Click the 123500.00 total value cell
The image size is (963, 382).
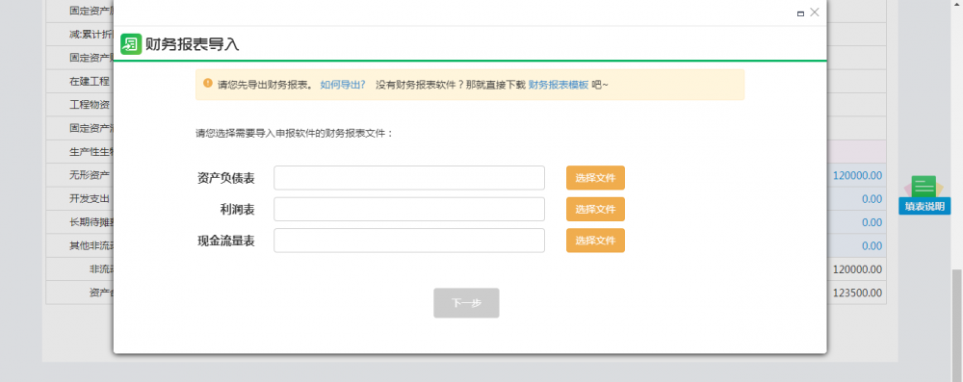pyautogui.click(x=857, y=293)
